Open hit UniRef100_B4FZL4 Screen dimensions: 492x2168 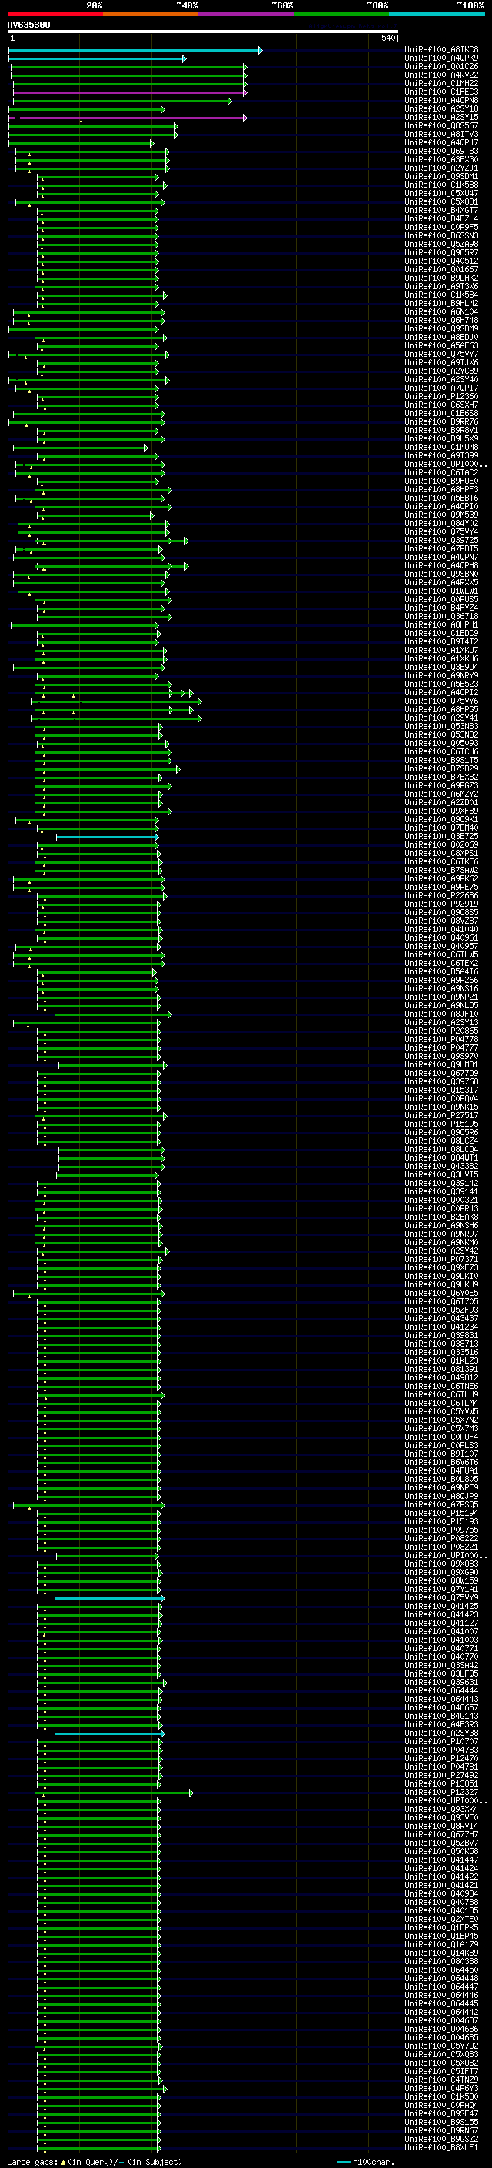pos(441,219)
